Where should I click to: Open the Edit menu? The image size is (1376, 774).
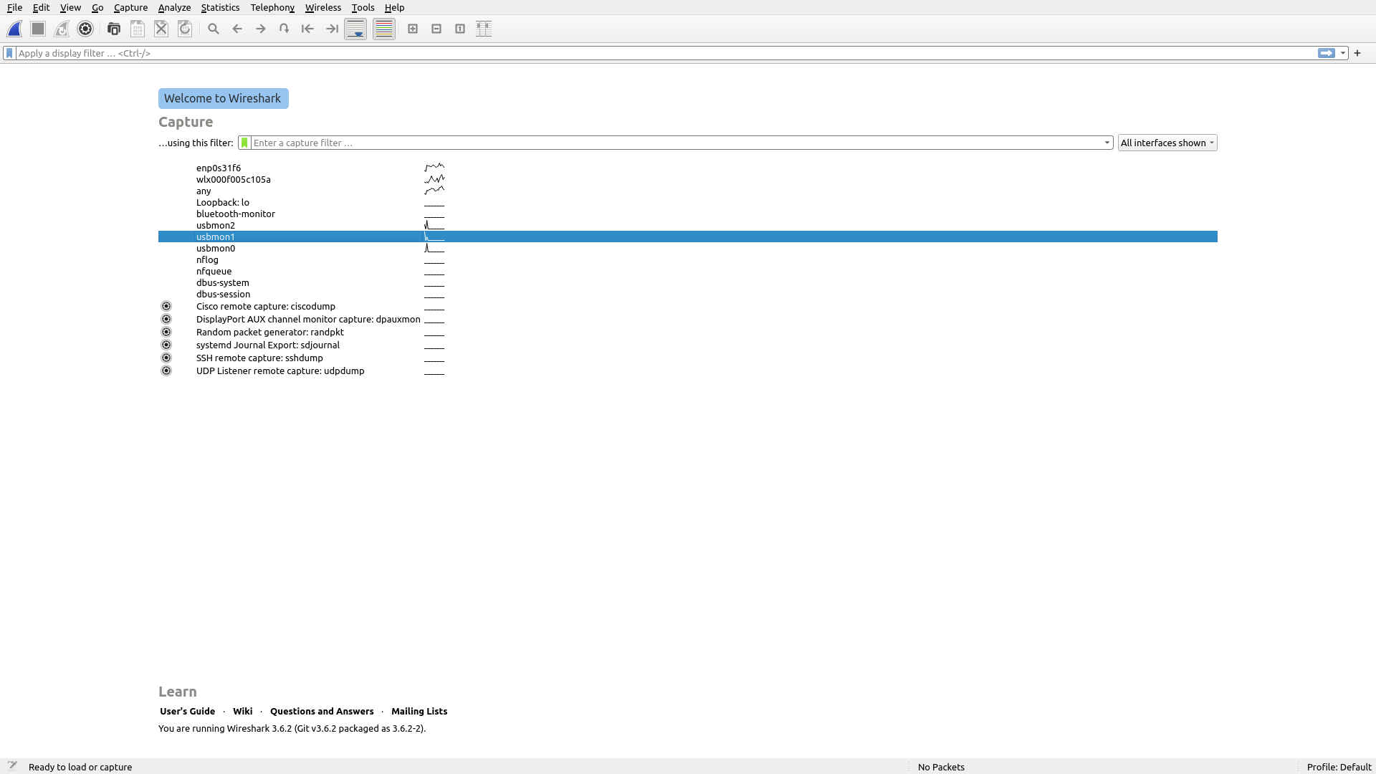(41, 7)
